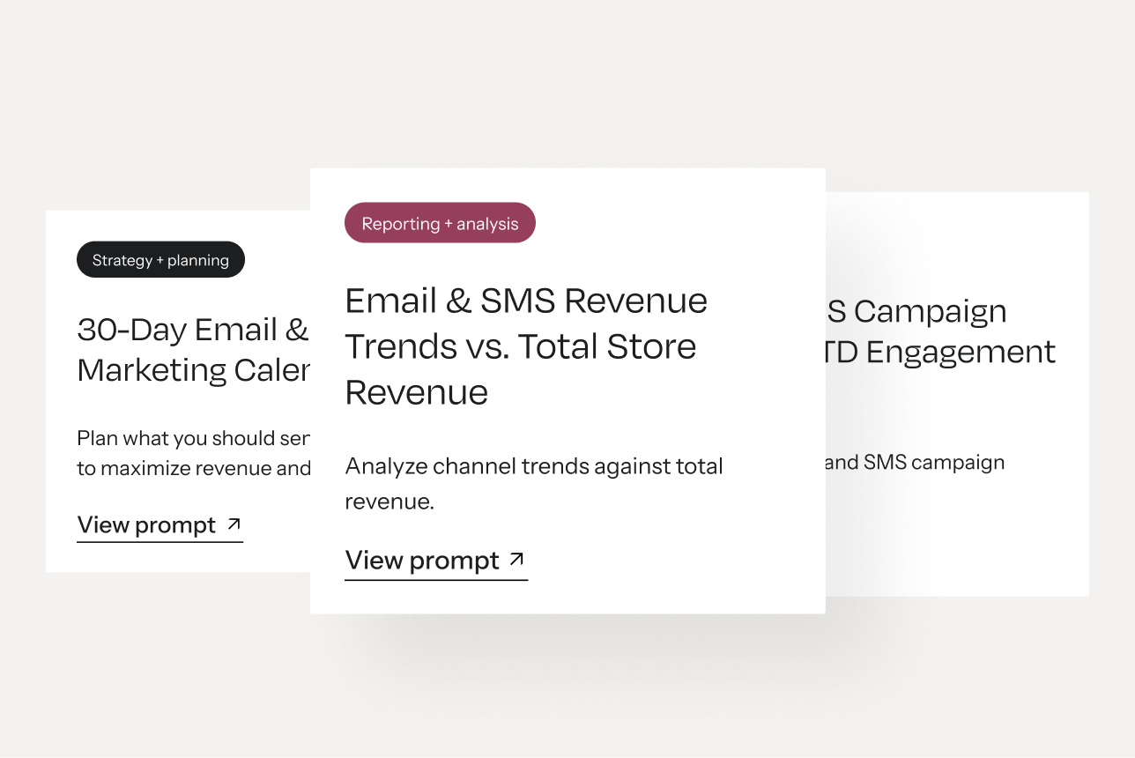Viewport: 1135px width, 758px height.
Task: Click the underline beneath center View prompt
Action: 436,579
